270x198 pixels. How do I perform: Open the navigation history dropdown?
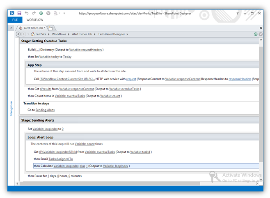(x=28, y=34)
